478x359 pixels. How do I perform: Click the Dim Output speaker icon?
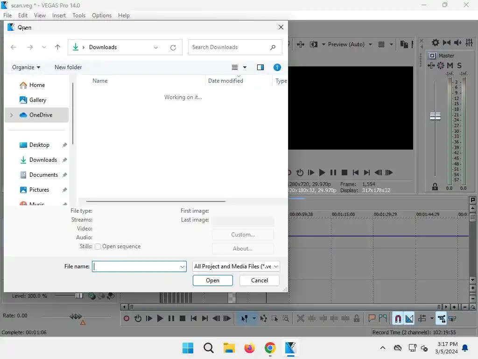point(457,43)
